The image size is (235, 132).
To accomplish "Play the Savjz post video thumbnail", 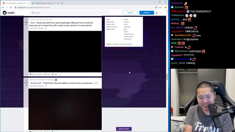I will coord(65,52).
